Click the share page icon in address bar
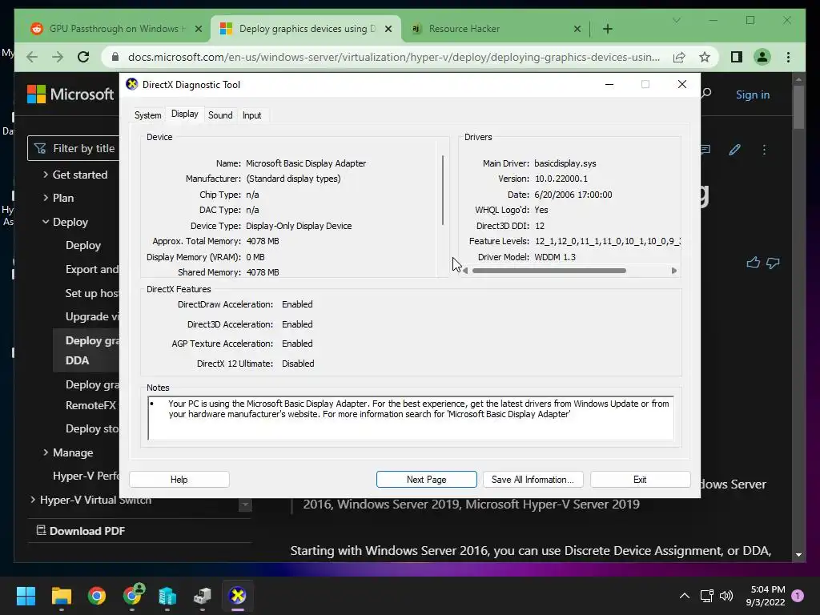 click(679, 57)
